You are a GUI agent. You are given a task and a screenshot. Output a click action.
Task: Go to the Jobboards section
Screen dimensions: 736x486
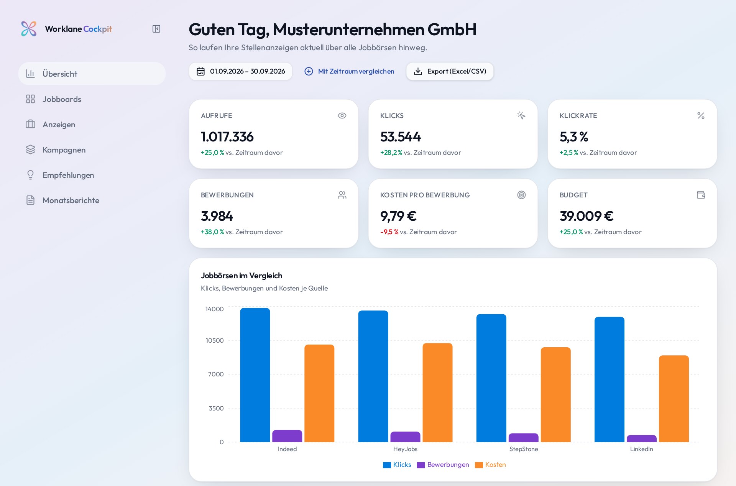point(92,99)
